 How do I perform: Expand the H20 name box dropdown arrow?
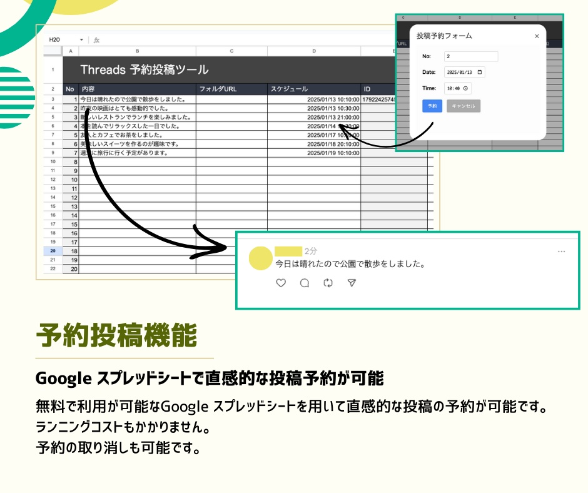(x=81, y=40)
